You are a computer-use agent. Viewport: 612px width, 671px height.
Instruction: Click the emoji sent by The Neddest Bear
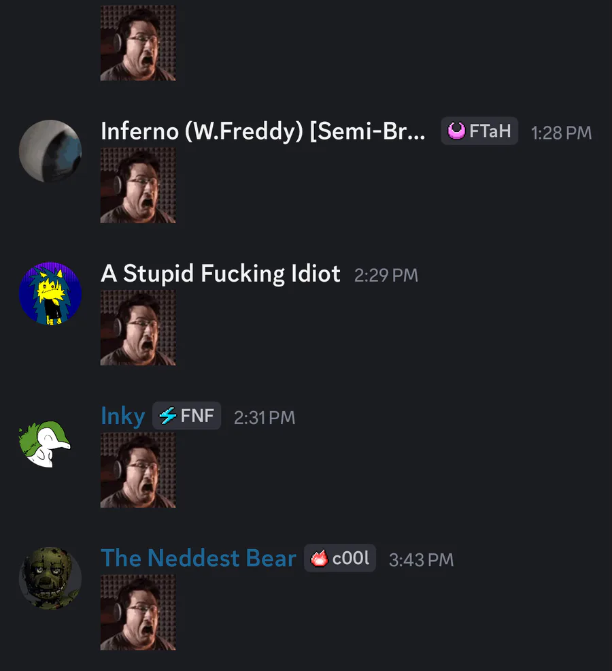tap(138, 612)
